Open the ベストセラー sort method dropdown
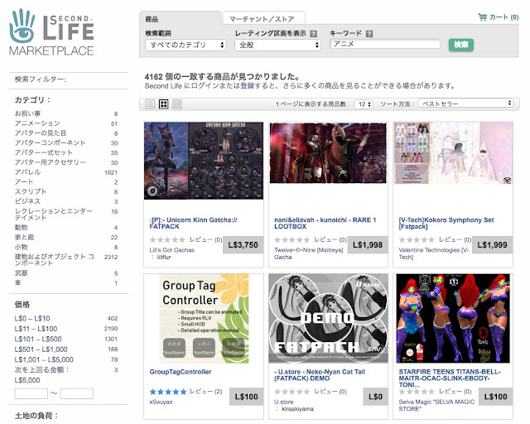The image size is (530, 424). (466, 104)
